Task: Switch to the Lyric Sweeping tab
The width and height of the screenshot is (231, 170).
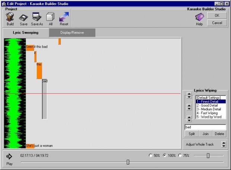Action: (x=26, y=32)
